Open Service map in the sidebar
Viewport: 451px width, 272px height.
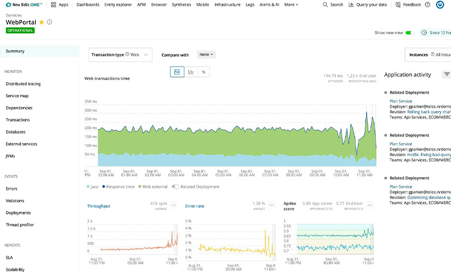(17, 96)
